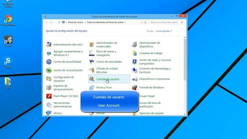
Task: Go up one level arrow
Action: pos(59,22)
